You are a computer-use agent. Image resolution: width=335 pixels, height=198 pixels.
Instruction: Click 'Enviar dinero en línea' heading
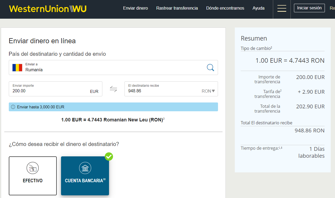click(x=42, y=41)
